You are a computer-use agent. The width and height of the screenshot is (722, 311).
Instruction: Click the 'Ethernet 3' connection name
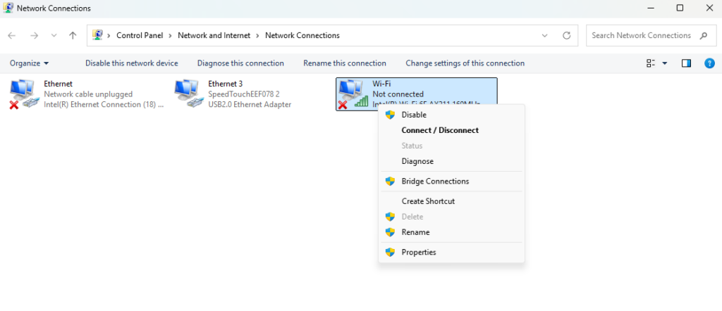225,84
